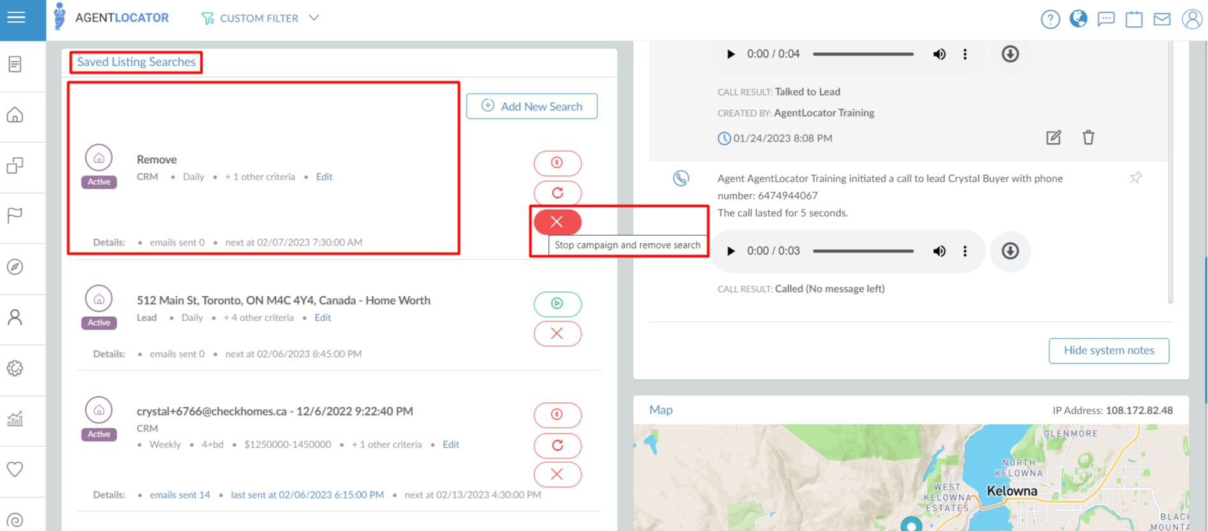Click the home icon of Remove search

tap(99, 157)
